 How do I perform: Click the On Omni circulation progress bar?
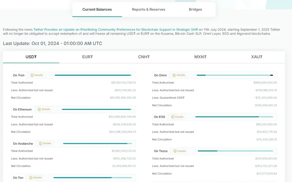click(235, 75)
